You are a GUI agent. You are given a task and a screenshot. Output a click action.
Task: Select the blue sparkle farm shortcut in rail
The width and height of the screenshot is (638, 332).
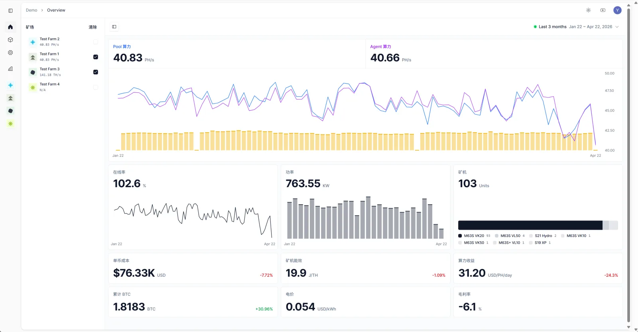10,85
